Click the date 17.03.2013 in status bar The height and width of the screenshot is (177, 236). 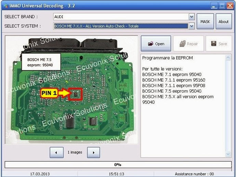pos(40,174)
